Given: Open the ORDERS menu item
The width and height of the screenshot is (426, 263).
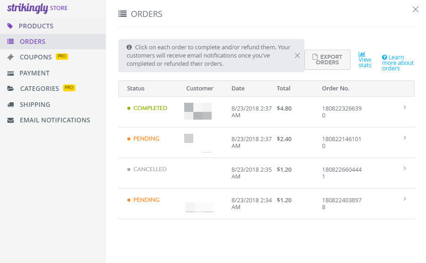Looking at the screenshot, I should click(32, 42).
